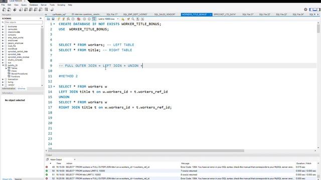Stop the running query
The width and height of the screenshot is (321, 180).
pos(73,19)
